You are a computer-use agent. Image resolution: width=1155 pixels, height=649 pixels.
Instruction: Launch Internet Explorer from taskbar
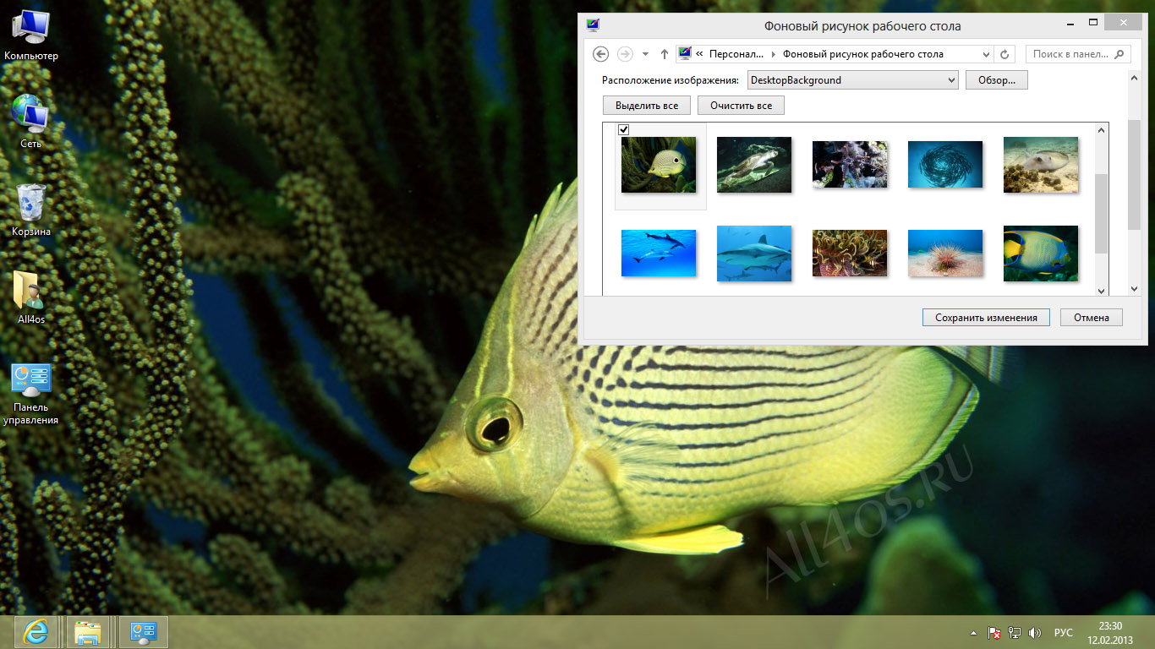pyautogui.click(x=36, y=632)
